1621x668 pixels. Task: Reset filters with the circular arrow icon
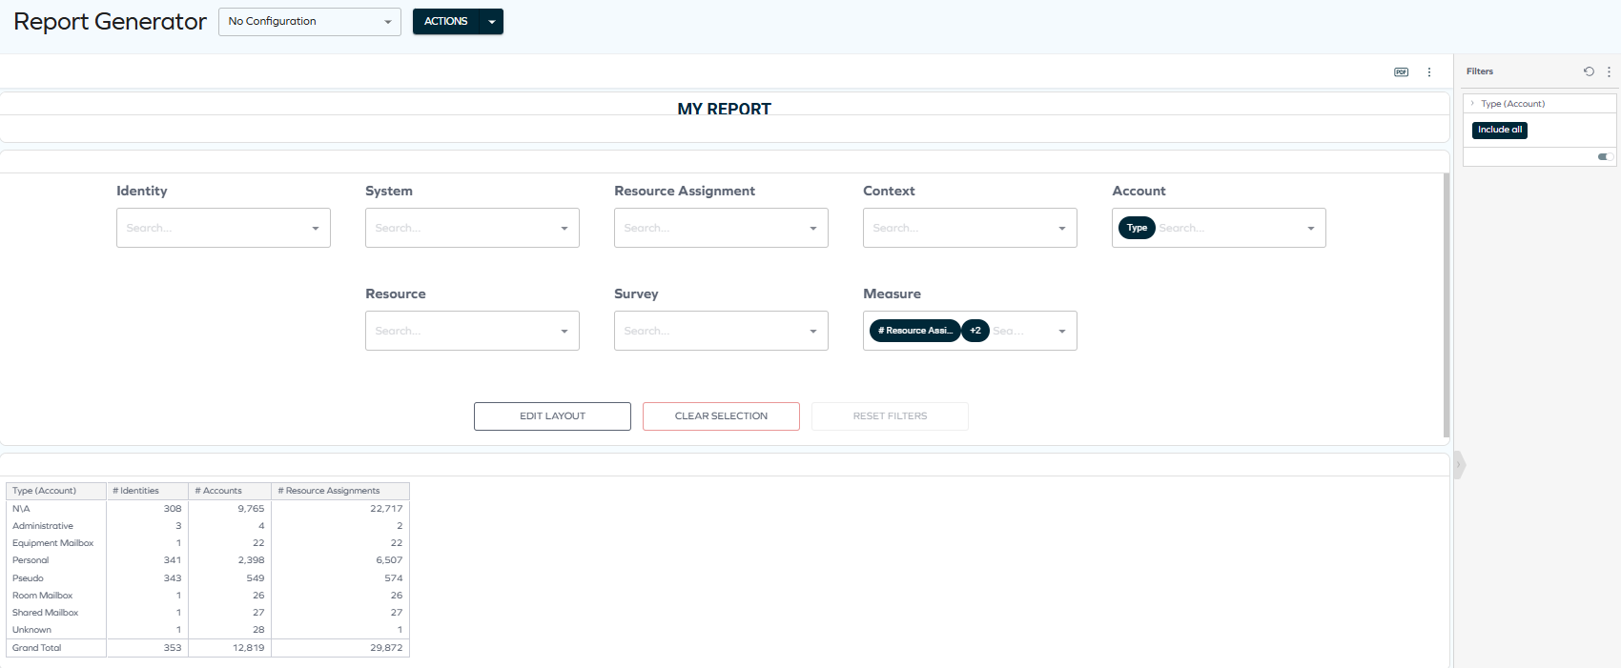point(1589,71)
